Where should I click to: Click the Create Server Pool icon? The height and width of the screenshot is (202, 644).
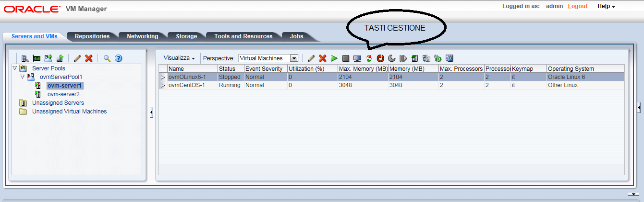click(x=49, y=58)
